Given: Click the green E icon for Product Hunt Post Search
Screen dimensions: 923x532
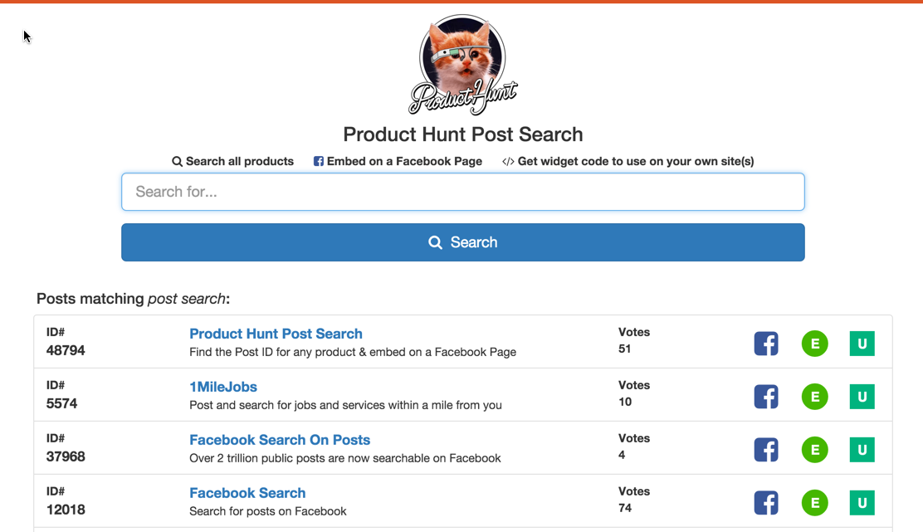Looking at the screenshot, I should tap(814, 344).
